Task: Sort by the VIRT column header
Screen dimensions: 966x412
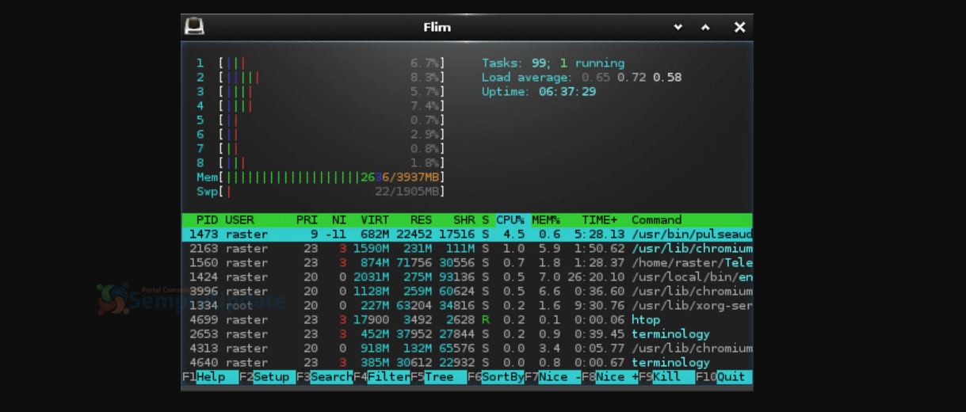Action: point(375,219)
